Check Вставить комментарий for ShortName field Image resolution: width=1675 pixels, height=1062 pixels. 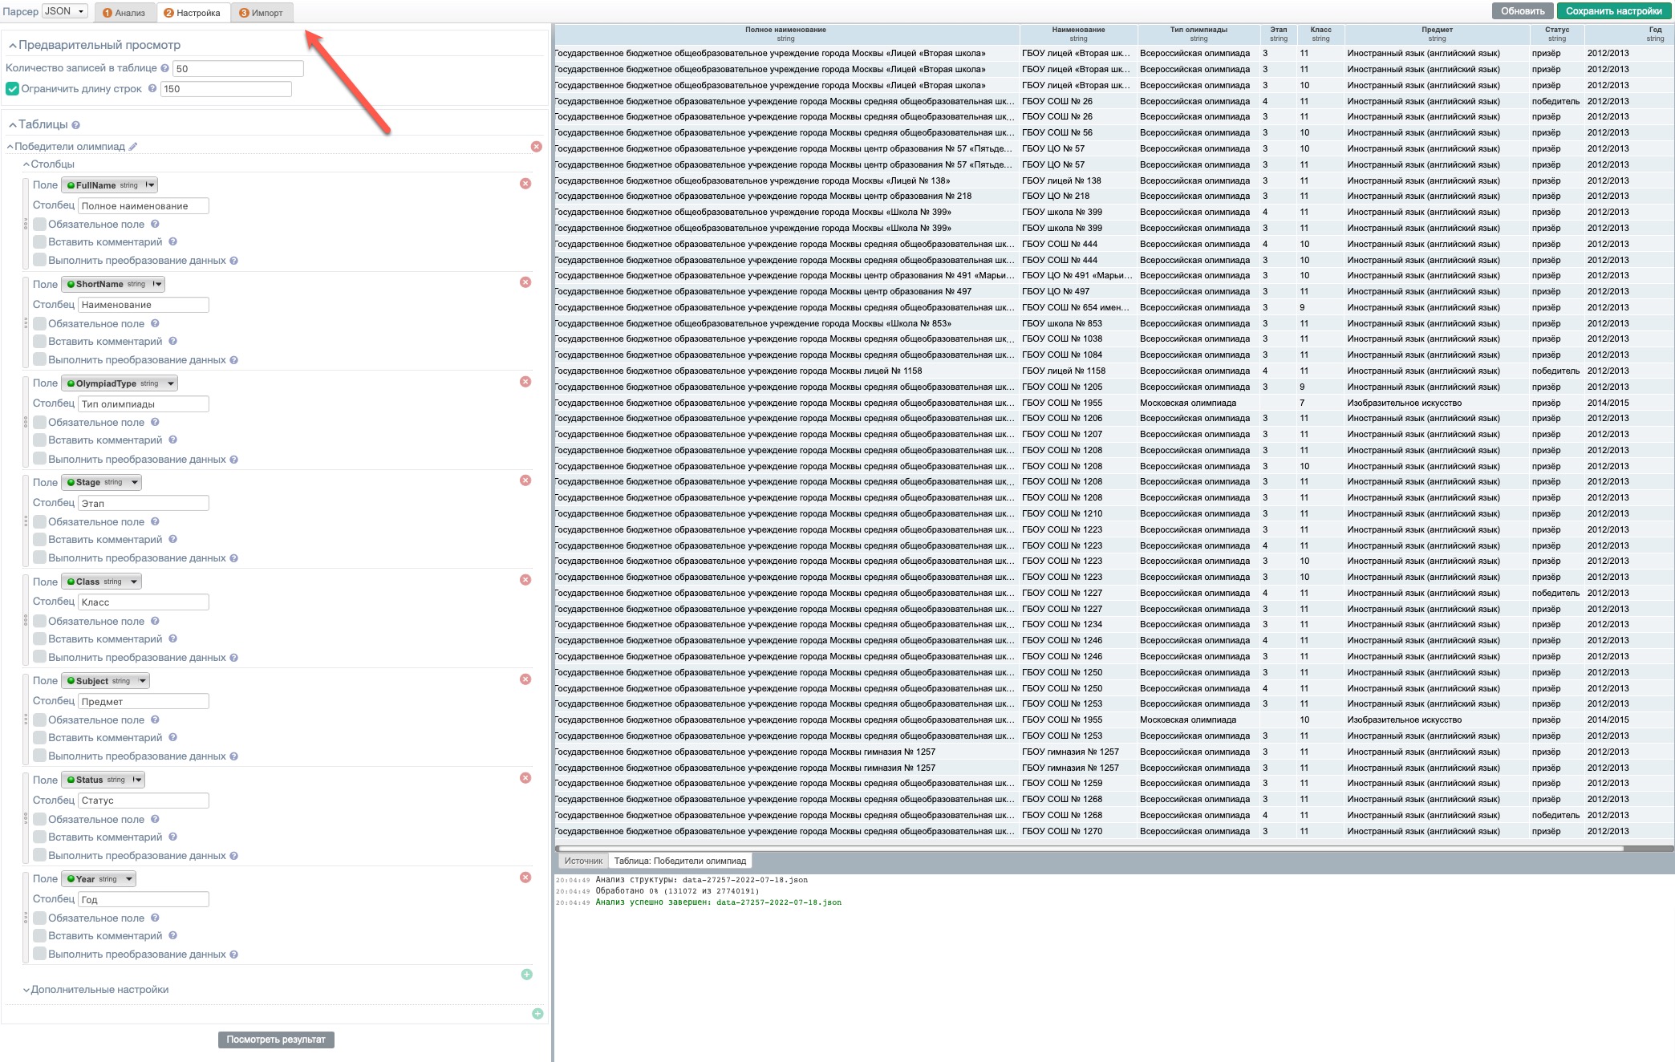39,342
